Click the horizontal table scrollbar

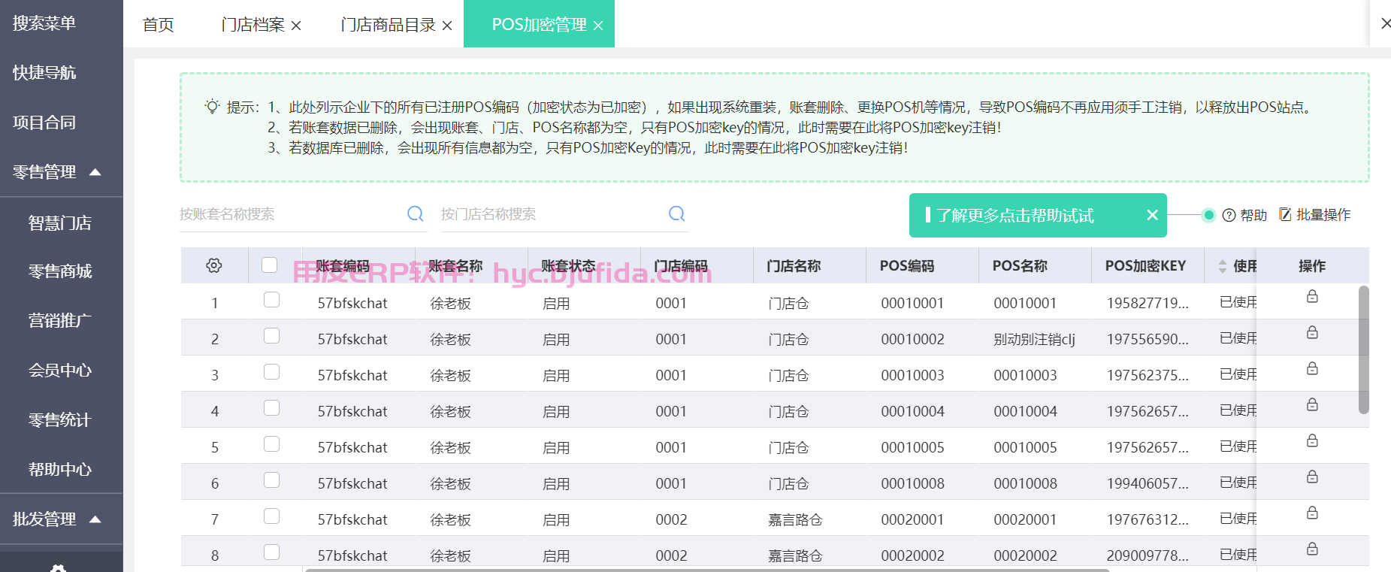706,570
